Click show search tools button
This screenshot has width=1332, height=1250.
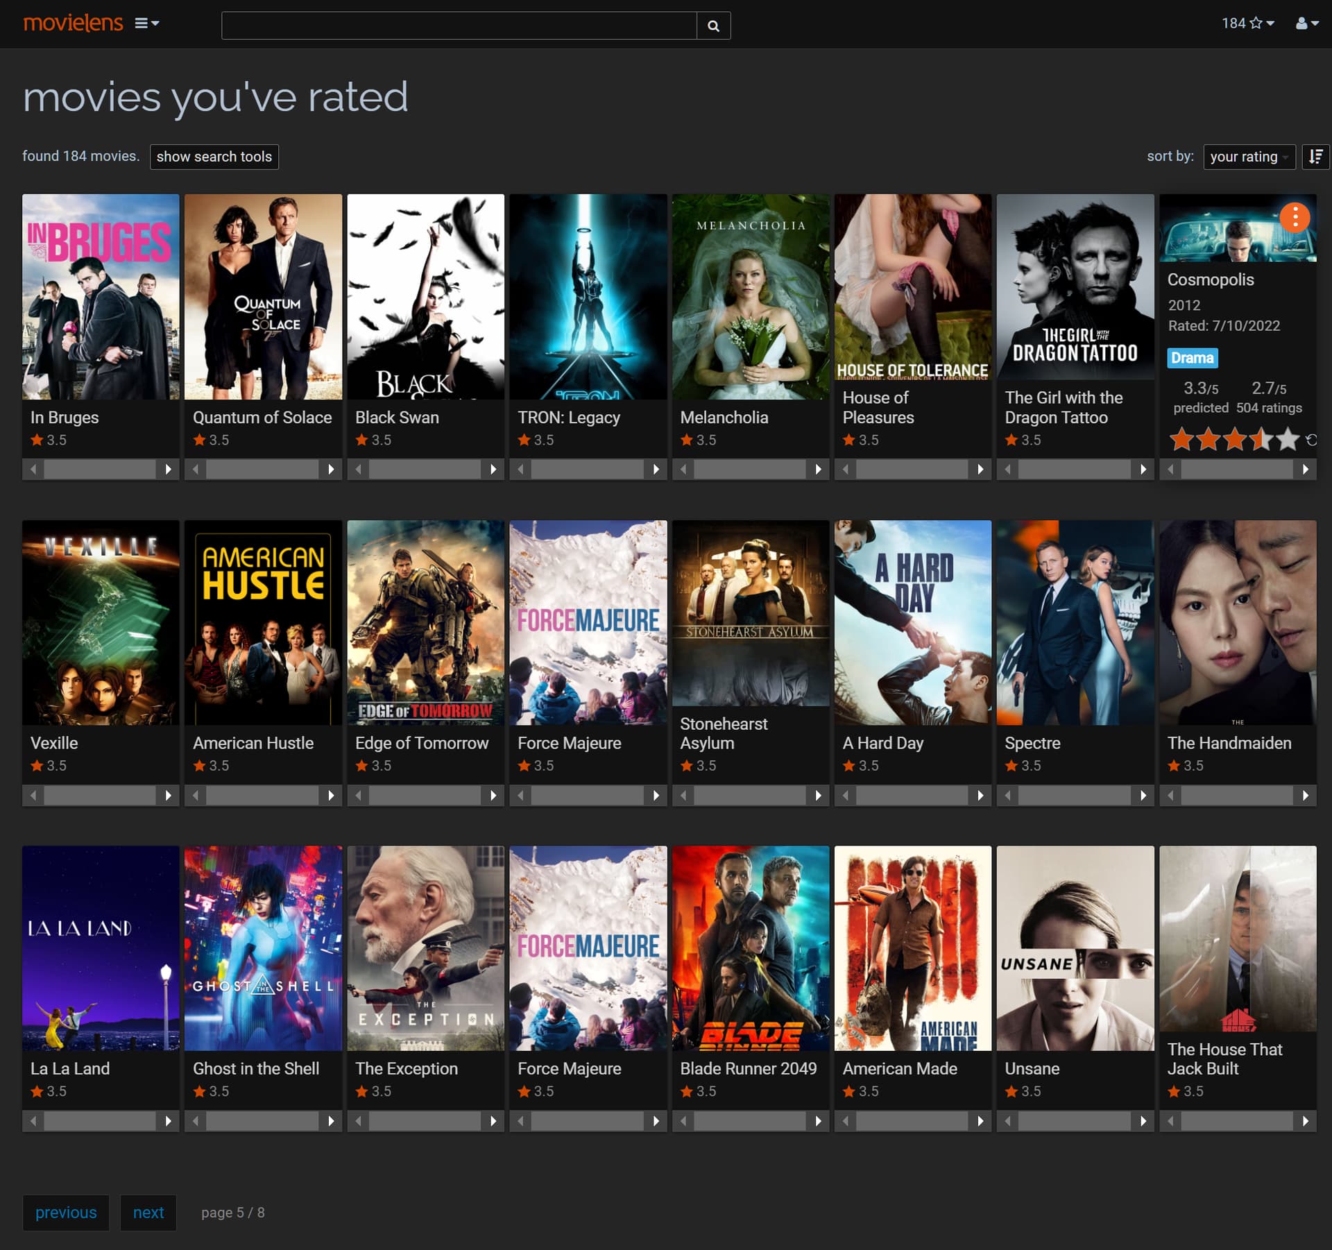tap(214, 157)
